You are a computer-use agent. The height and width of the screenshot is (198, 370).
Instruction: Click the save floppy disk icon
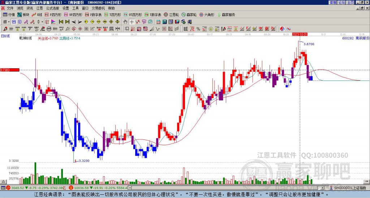[x=177, y=22]
